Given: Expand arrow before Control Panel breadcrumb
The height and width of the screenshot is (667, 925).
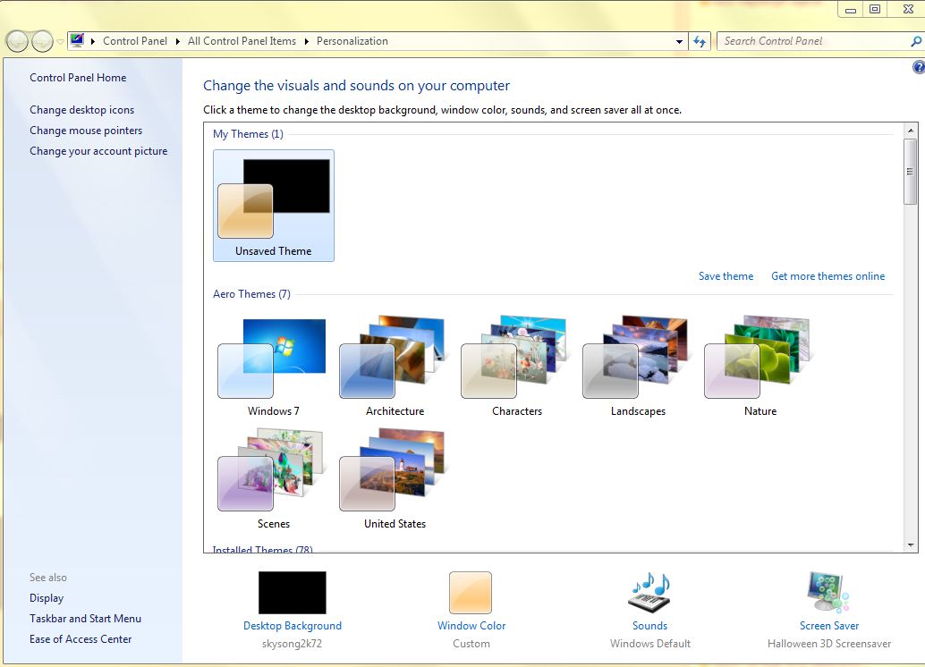Looking at the screenshot, I should [93, 41].
